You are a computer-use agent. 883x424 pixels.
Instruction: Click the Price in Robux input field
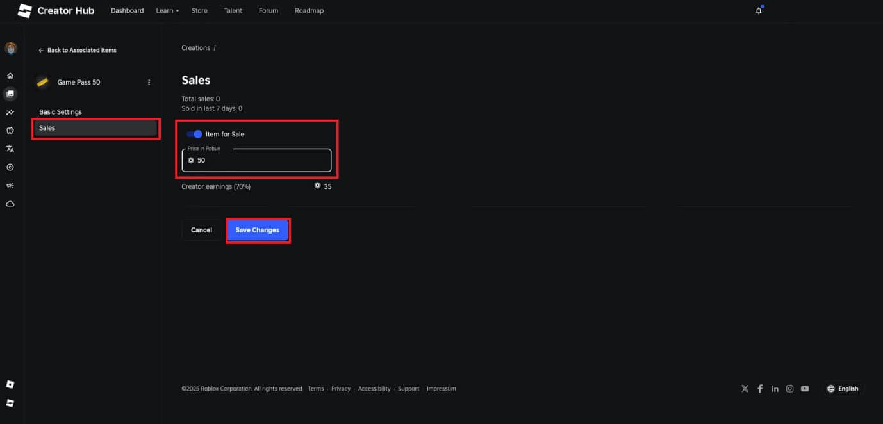pyautogui.click(x=256, y=160)
